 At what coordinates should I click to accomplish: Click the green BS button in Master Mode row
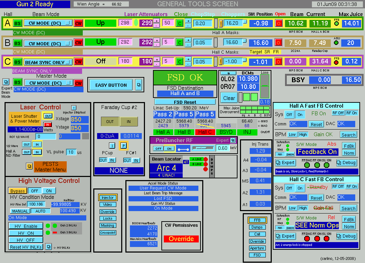click(x=17, y=83)
